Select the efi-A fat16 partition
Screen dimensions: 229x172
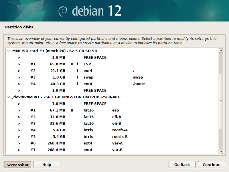pos(112,117)
